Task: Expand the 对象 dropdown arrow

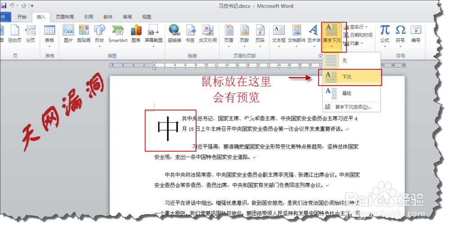Action: pyautogui.click(x=362, y=43)
